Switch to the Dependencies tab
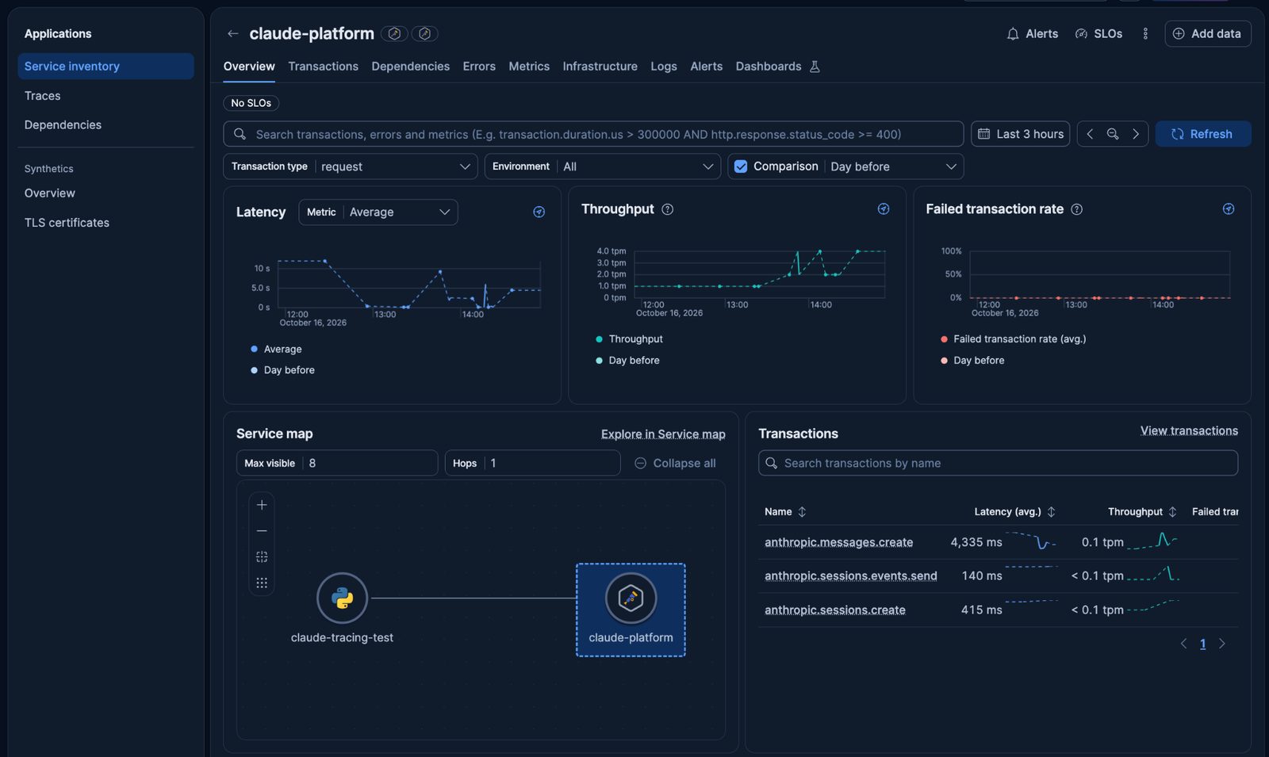 tap(410, 67)
